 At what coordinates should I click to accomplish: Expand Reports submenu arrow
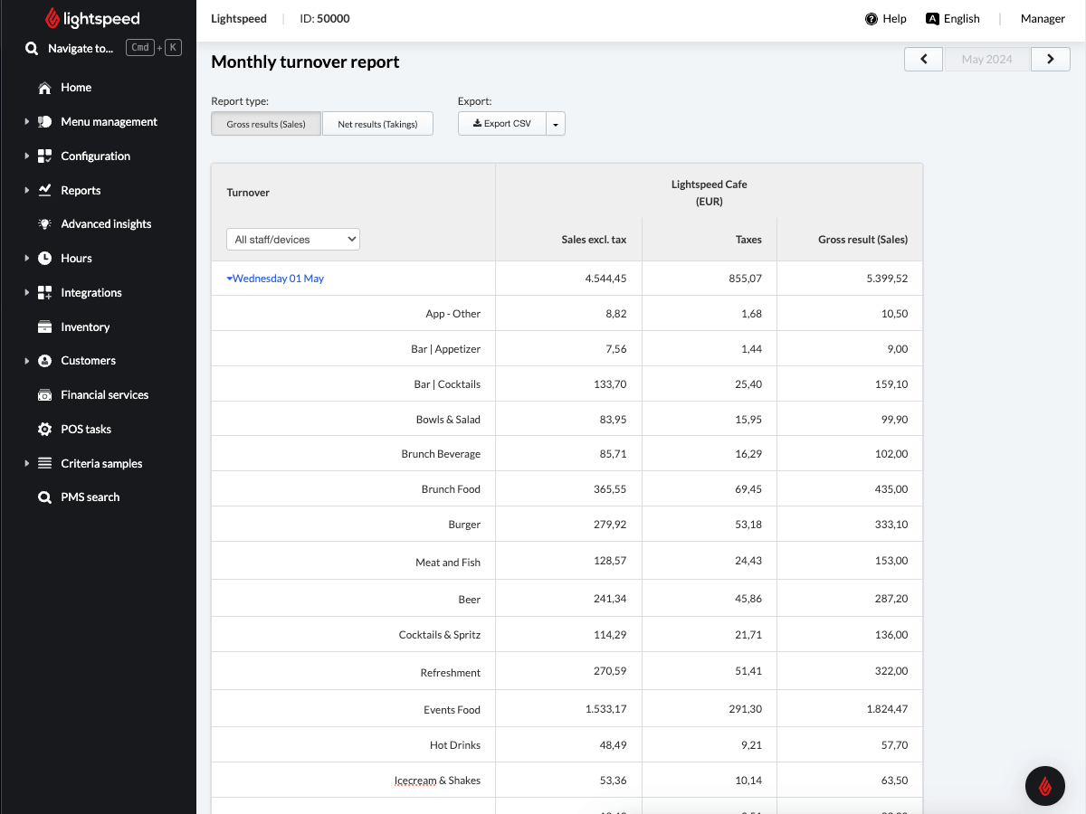pyautogui.click(x=27, y=191)
